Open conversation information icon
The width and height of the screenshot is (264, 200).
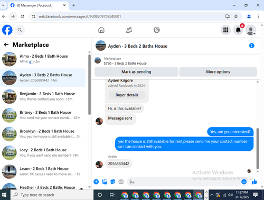(x=252, y=46)
